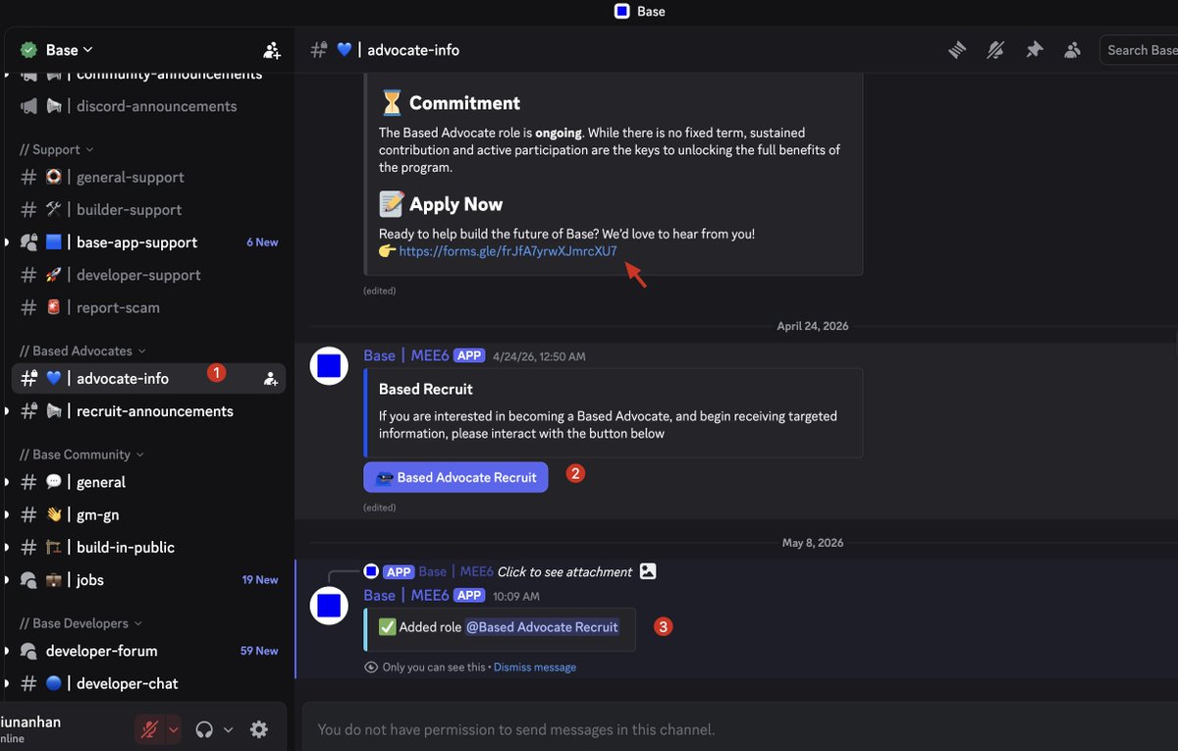Click the hash icon in advocate-info channel header
1178x751 pixels.
tap(319, 50)
